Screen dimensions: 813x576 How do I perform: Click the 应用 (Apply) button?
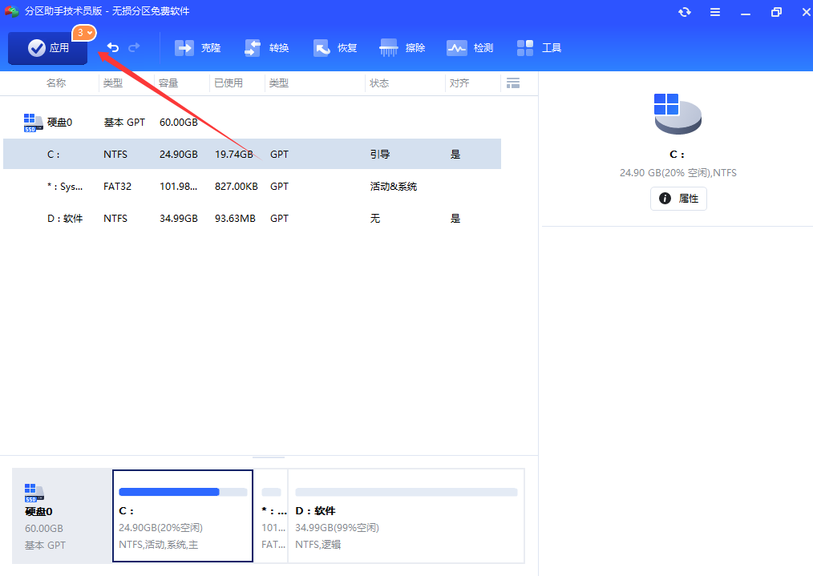pos(47,48)
